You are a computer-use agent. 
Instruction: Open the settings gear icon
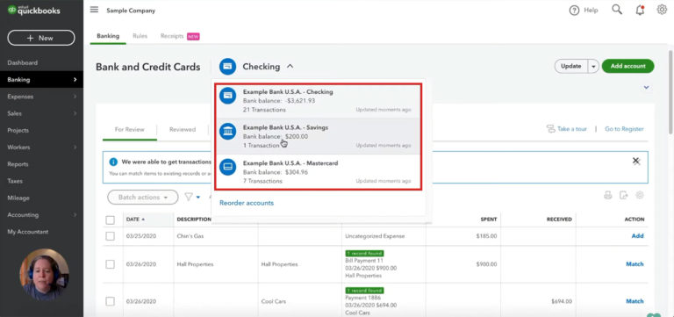point(662,10)
